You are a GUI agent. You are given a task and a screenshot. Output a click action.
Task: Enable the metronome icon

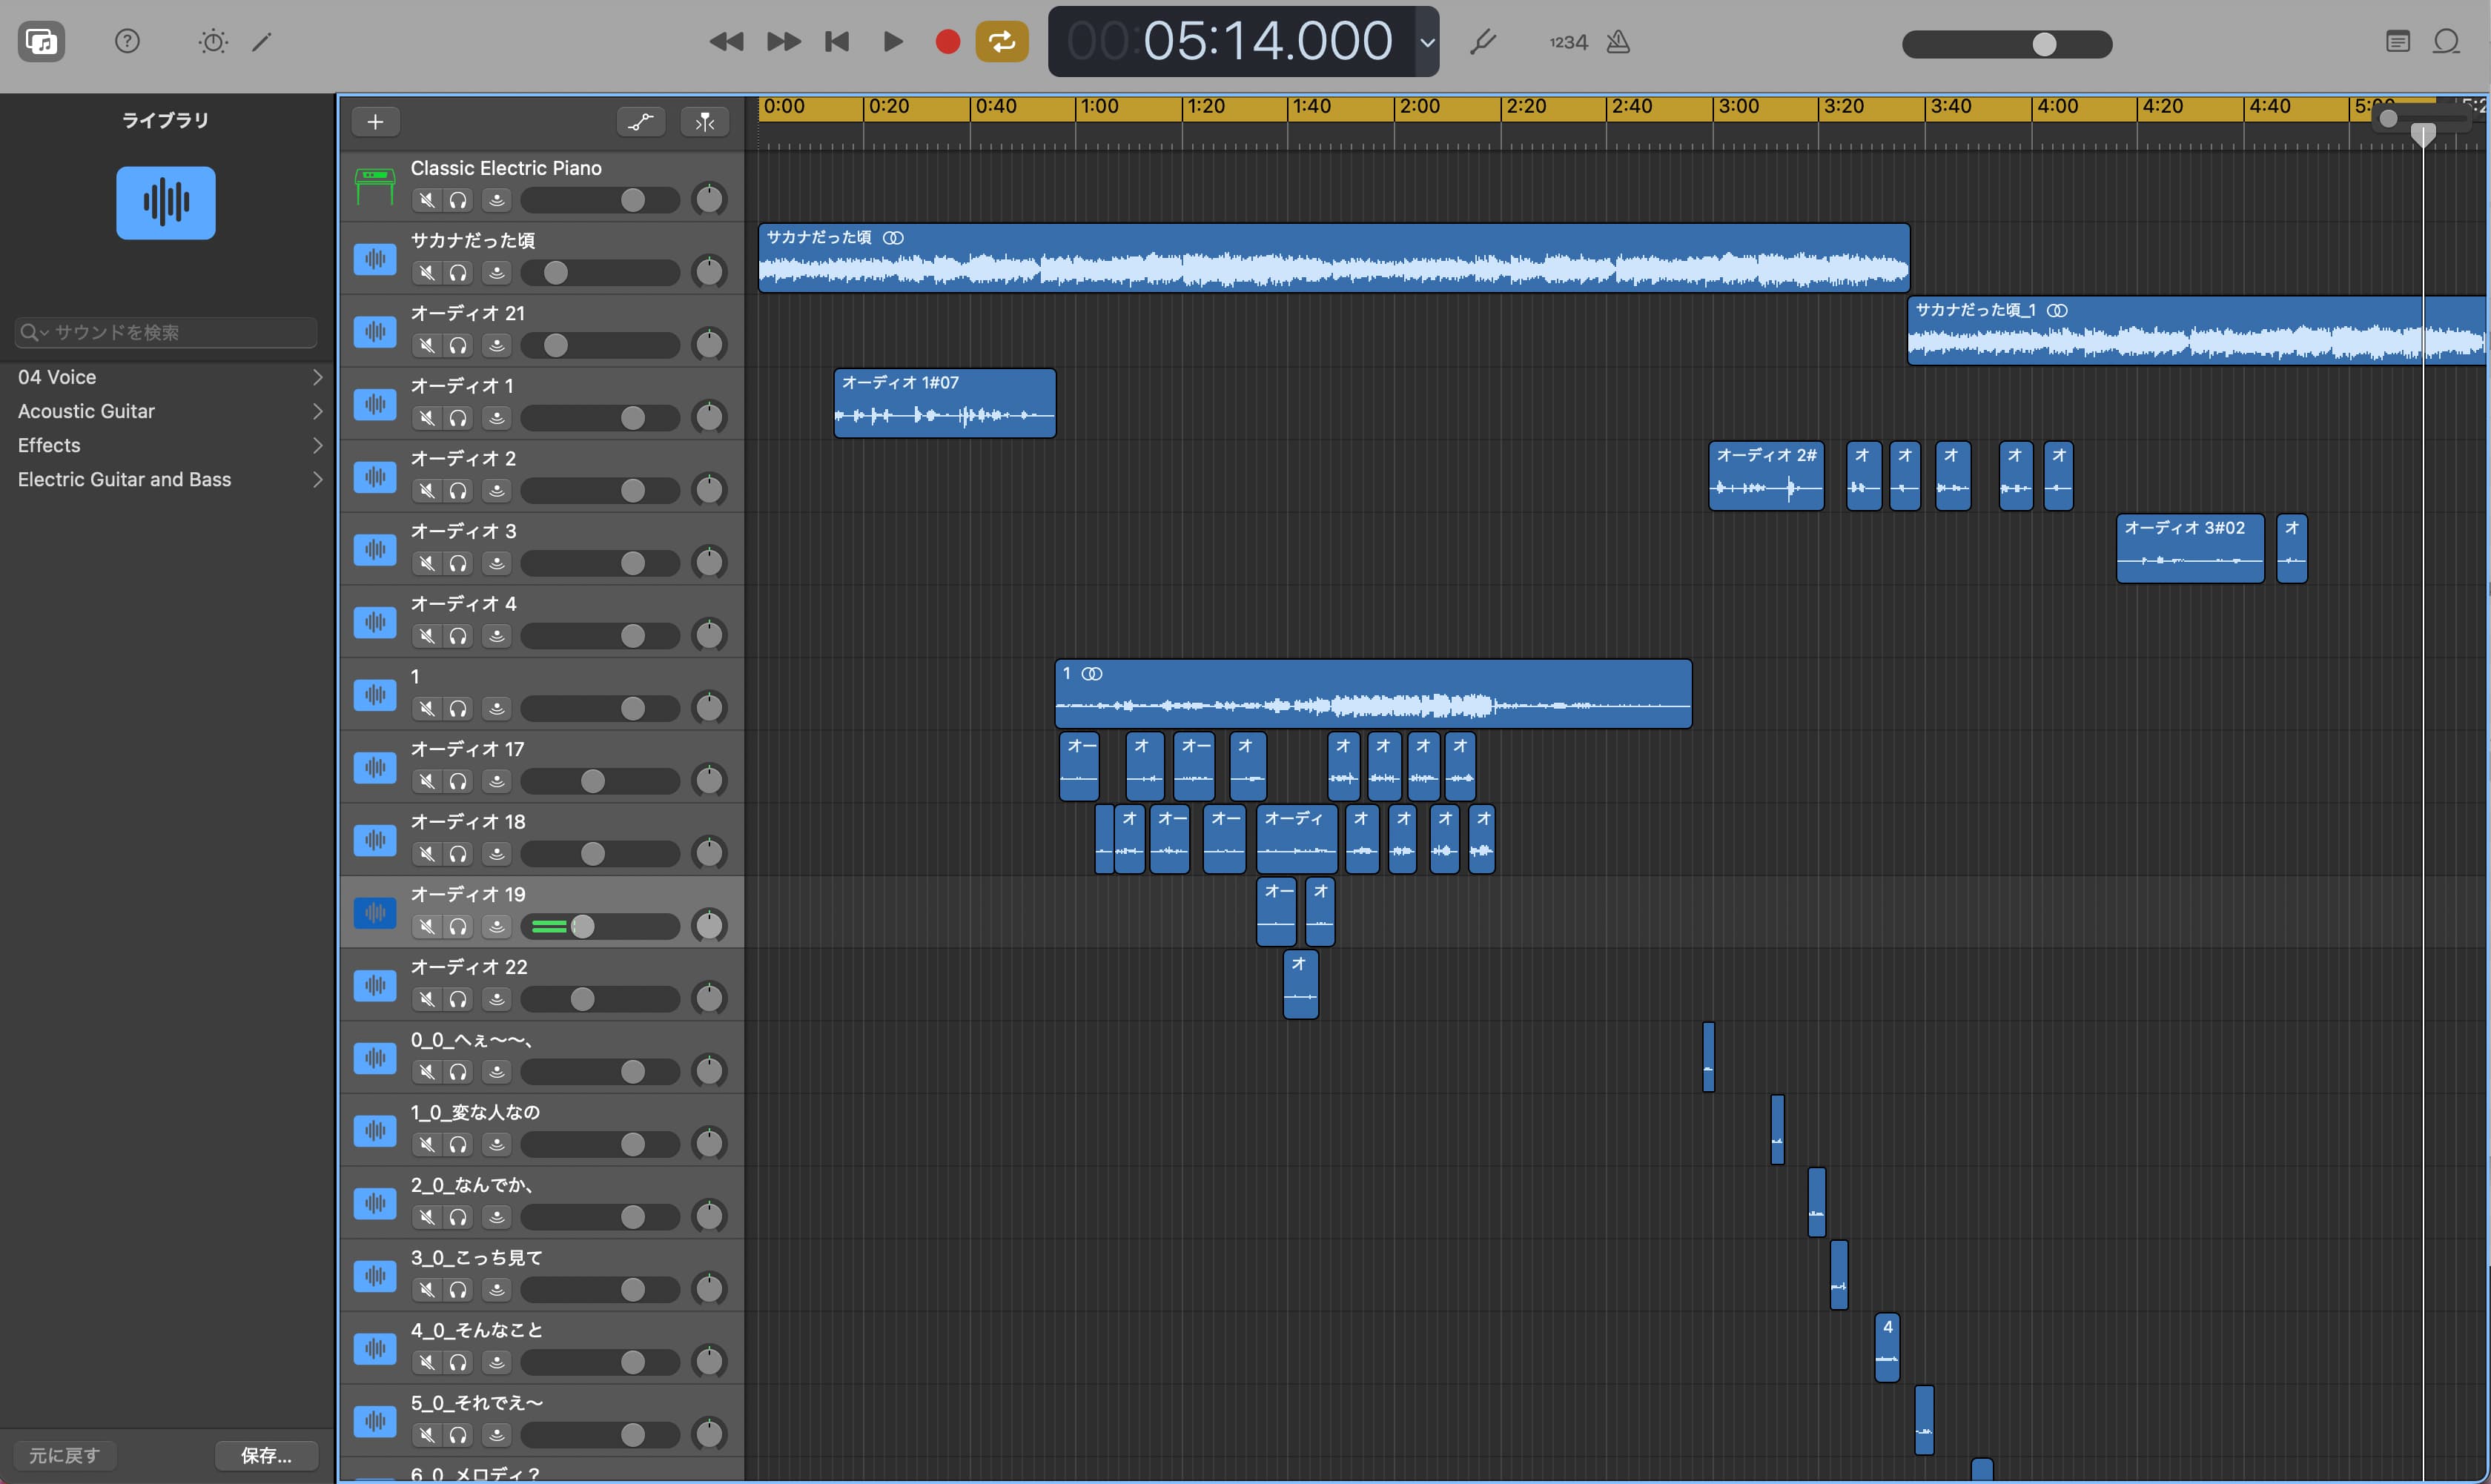[x=1618, y=41]
